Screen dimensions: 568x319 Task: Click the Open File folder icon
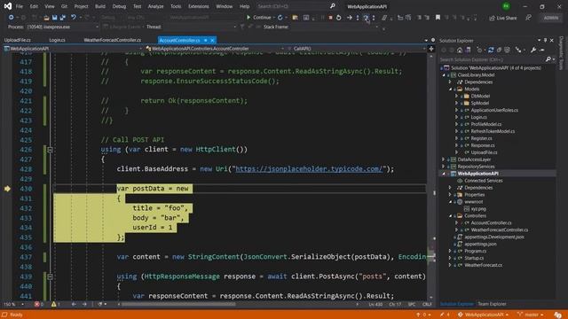[46, 18]
